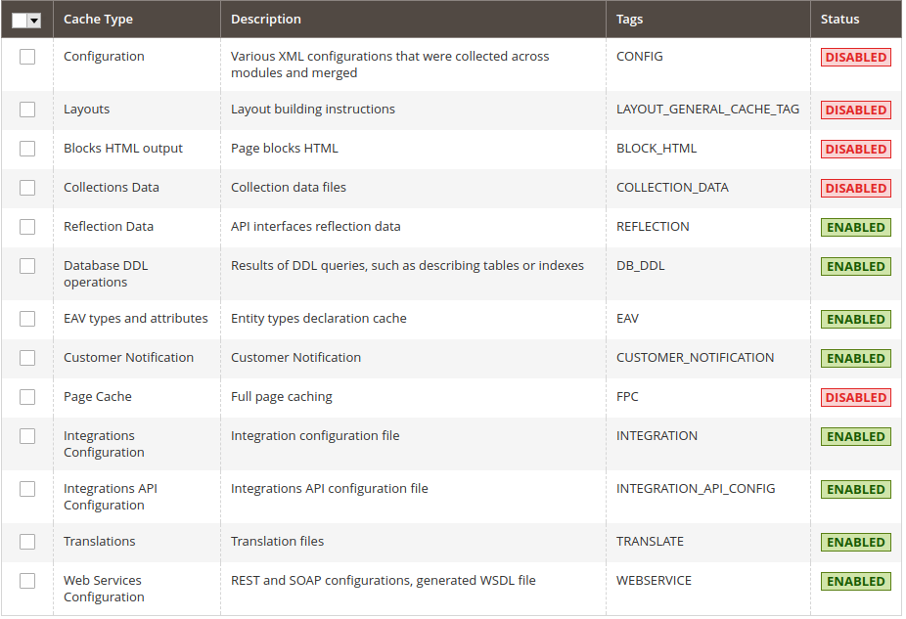
Task: Click the FPC tag
Action: (x=627, y=397)
